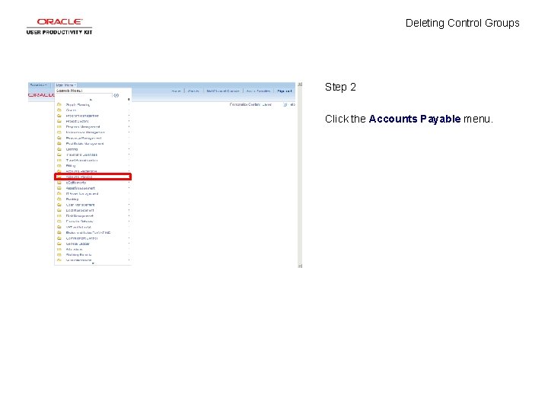Screen dimensions: 548x411
Task: Click the search go icon beside Search Menu
Action: coord(116,95)
